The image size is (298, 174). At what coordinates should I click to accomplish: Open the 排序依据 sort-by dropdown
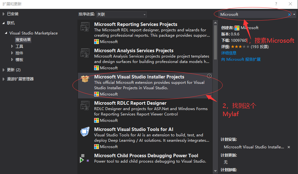pos(121,15)
